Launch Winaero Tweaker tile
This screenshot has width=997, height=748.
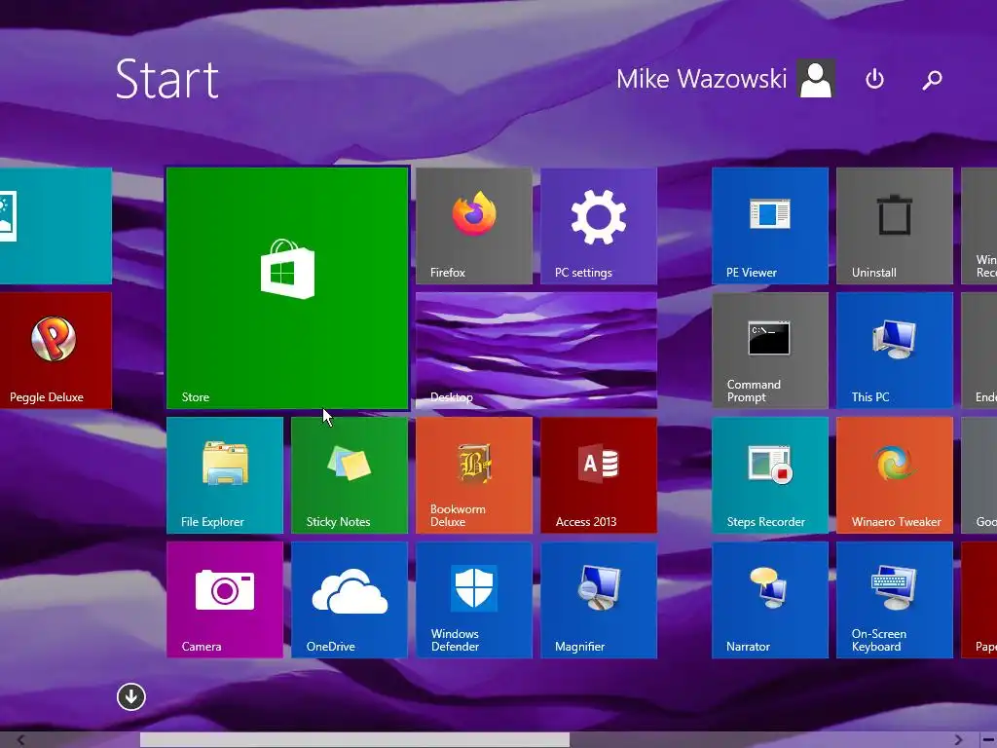(895, 475)
